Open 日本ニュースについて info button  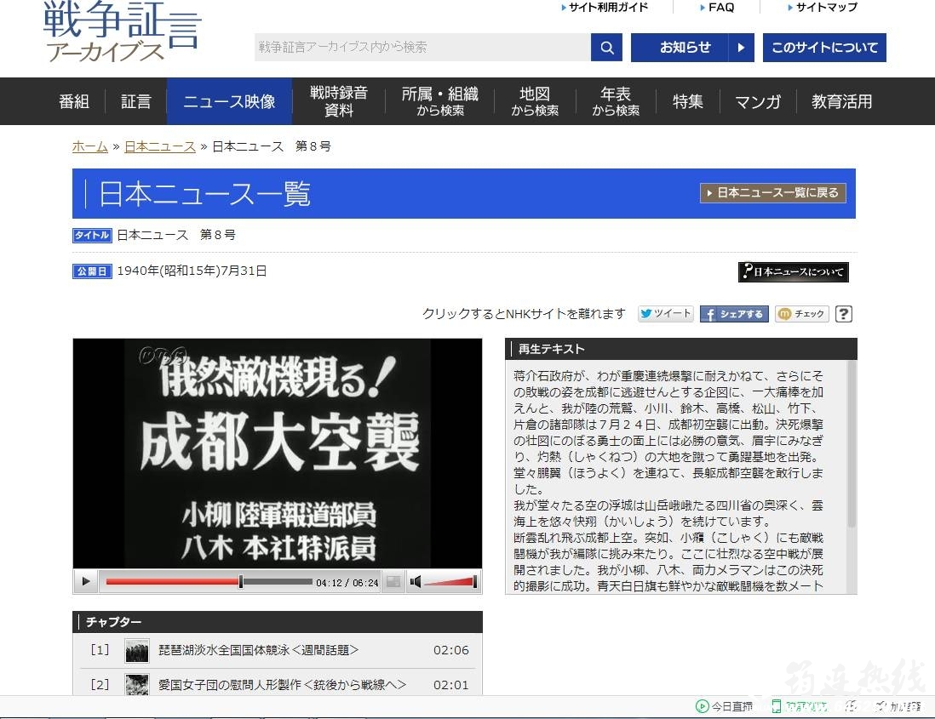(793, 271)
